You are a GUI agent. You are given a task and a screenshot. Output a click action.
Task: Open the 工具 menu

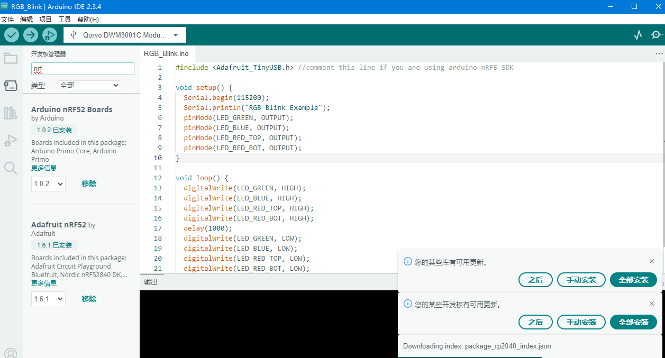pyautogui.click(x=65, y=19)
